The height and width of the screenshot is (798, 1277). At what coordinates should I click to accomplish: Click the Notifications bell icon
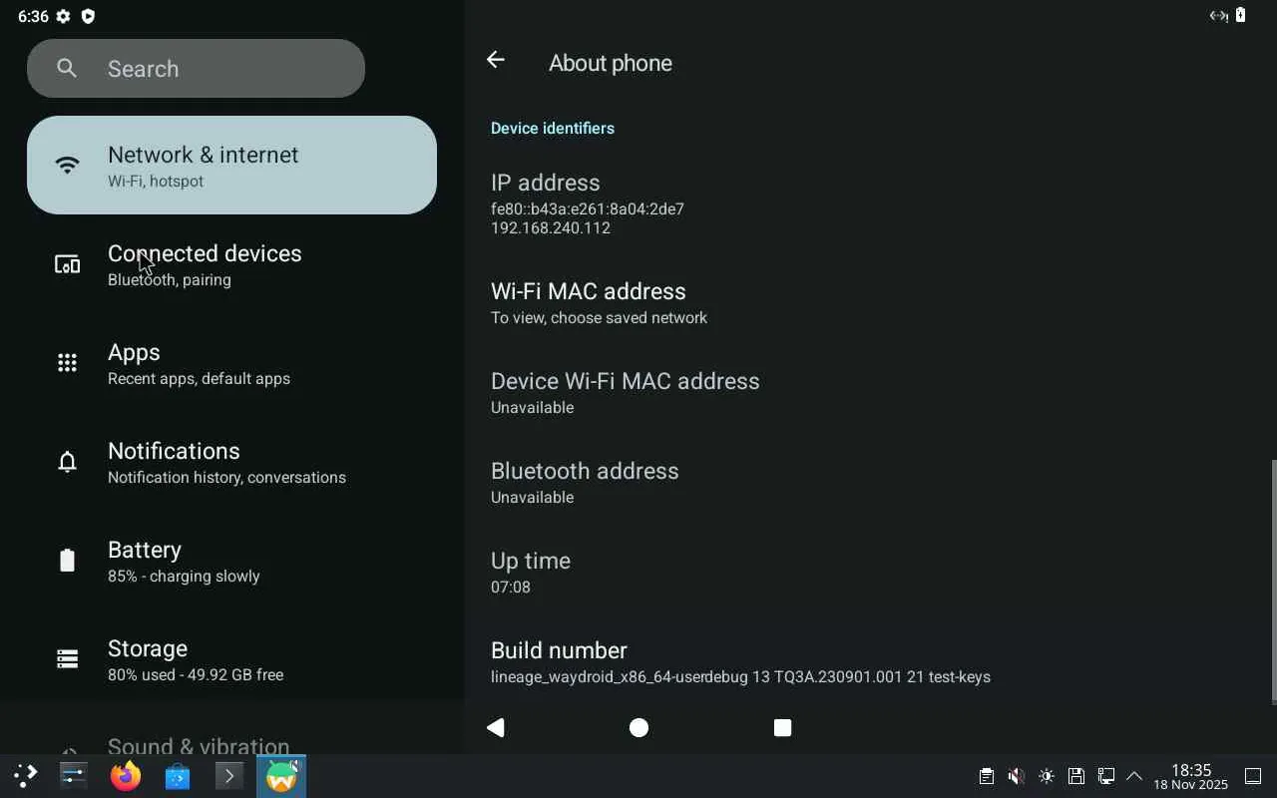point(67,462)
